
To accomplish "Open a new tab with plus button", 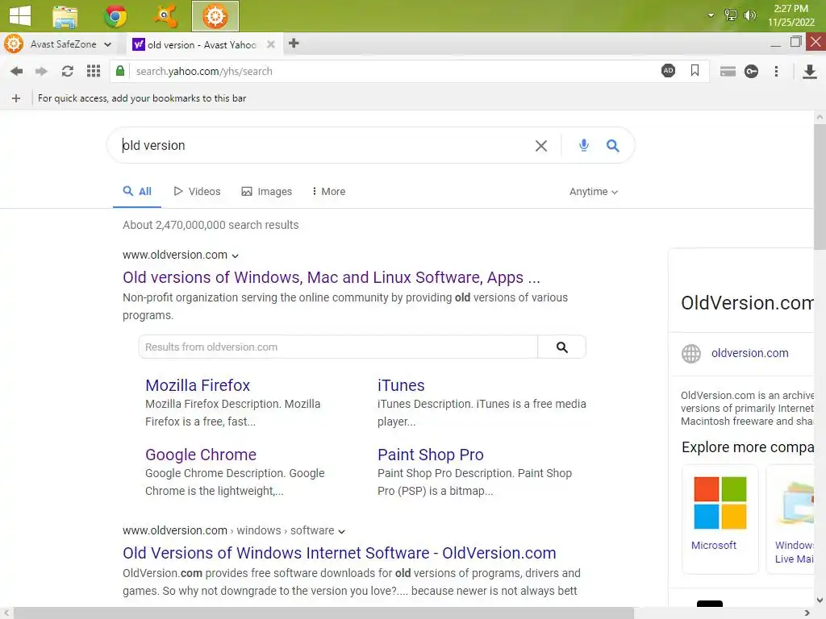I will pyautogui.click(x=294, y=44).
